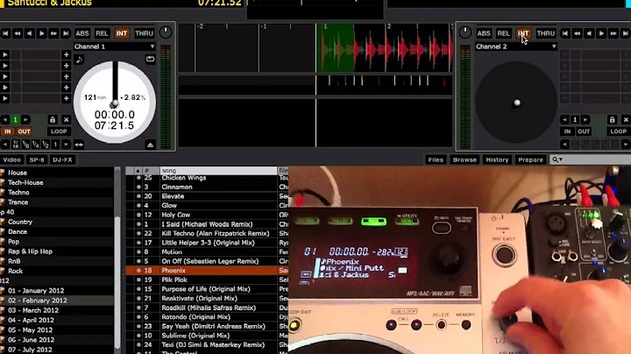Play the Channel 2 deck forward
Screen dimensions: 631x354
[x=601, y=33]
